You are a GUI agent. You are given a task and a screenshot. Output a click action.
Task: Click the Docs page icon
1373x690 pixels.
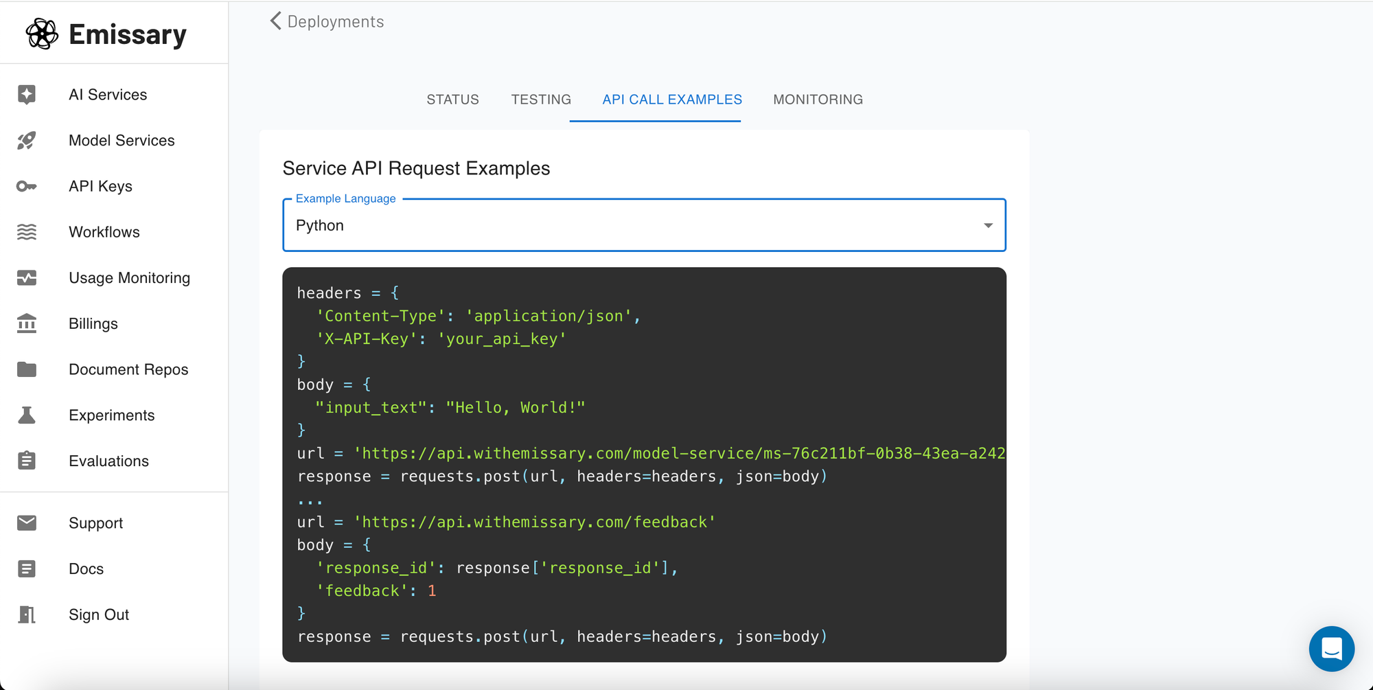[27, 568]
